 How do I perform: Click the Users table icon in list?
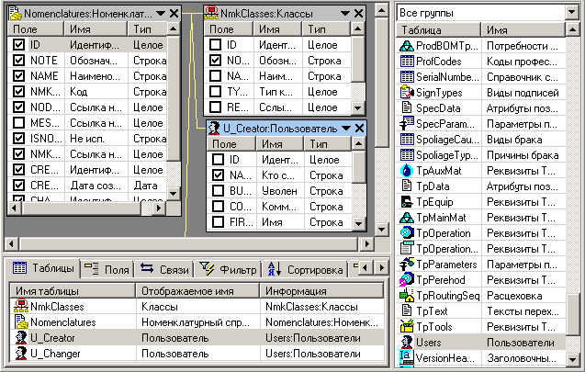click(x=408, y=343)
